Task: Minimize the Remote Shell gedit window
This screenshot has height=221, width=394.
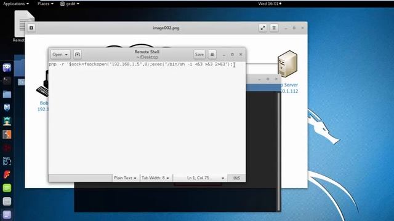Action: click(x=224, y=55)
